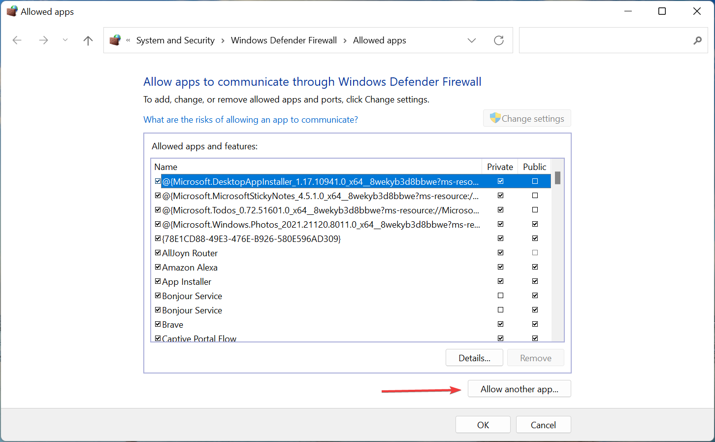Screen dimensions: 715x442
Task: Refresh the Allowed apps page
Action: pos(499,40)
